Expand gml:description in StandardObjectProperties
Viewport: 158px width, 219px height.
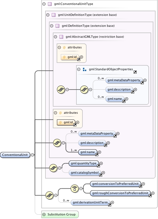click(135, 89)
